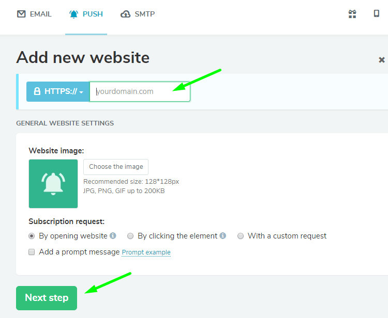Viewport: 388px width, 318px height.
Task: Open the Prompt example link
Action: tap(146, 252)
